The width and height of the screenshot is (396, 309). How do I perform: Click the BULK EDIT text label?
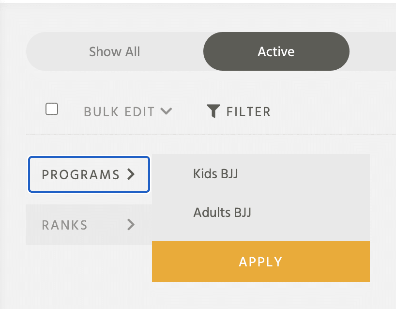tap(119, 112)
